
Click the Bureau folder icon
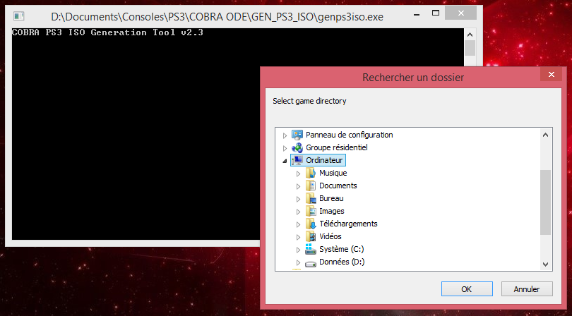point(311,199)
